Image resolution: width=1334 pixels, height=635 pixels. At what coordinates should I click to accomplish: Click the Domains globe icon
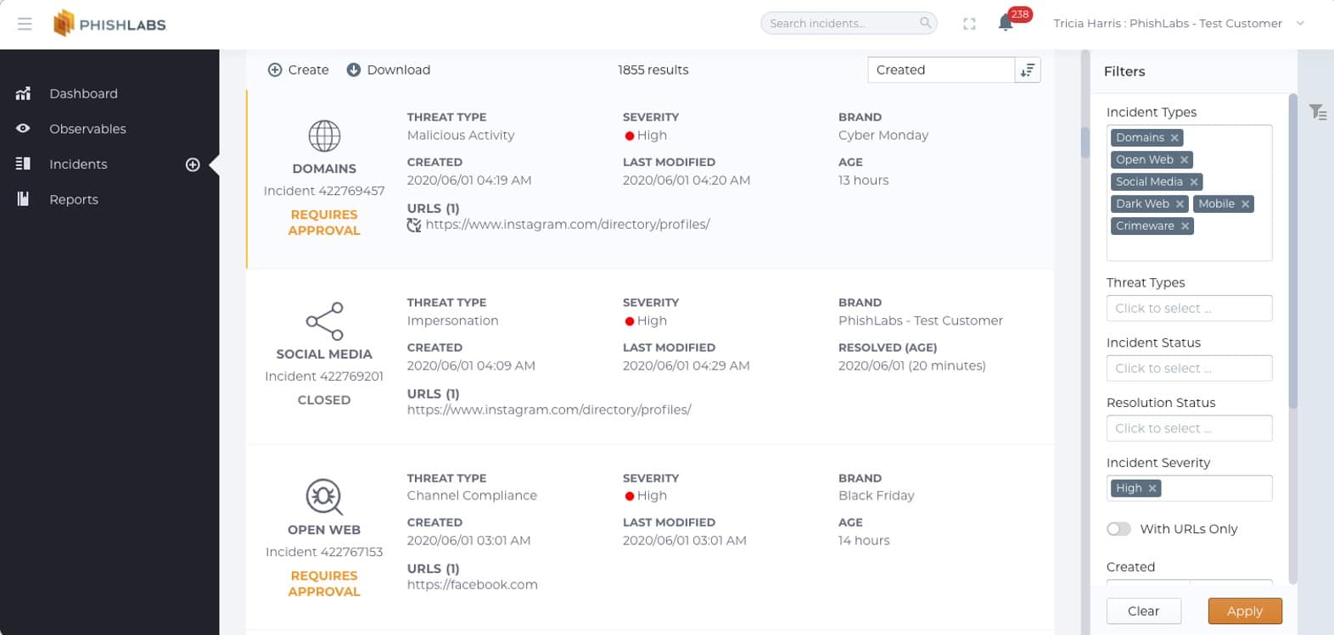pyautogui.click(x=324, y=136)
